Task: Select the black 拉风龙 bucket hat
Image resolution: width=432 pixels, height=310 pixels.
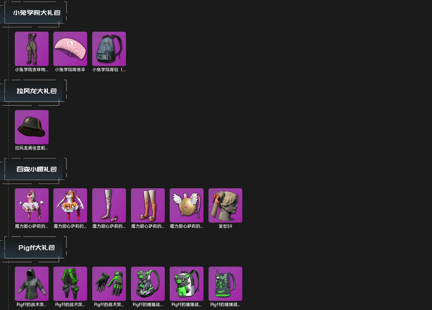Action: pyautogui.click(x=32, y=127)
